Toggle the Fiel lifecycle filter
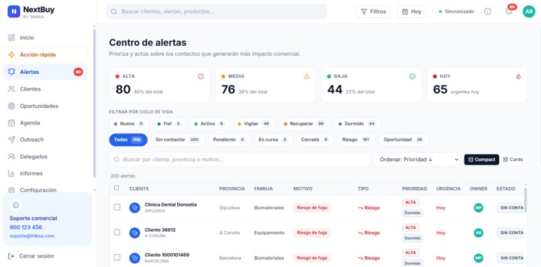Image resolution: width=541 pixels, height=267 pixels. [x=168, y=124]
